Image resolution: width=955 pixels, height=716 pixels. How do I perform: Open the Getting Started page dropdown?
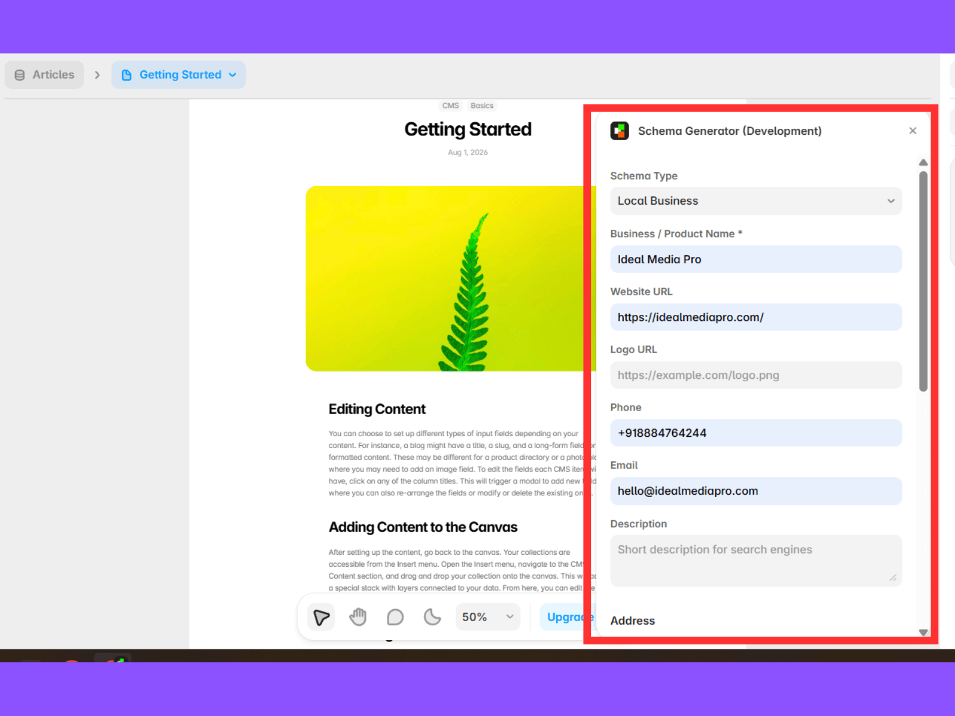point(178,75)
